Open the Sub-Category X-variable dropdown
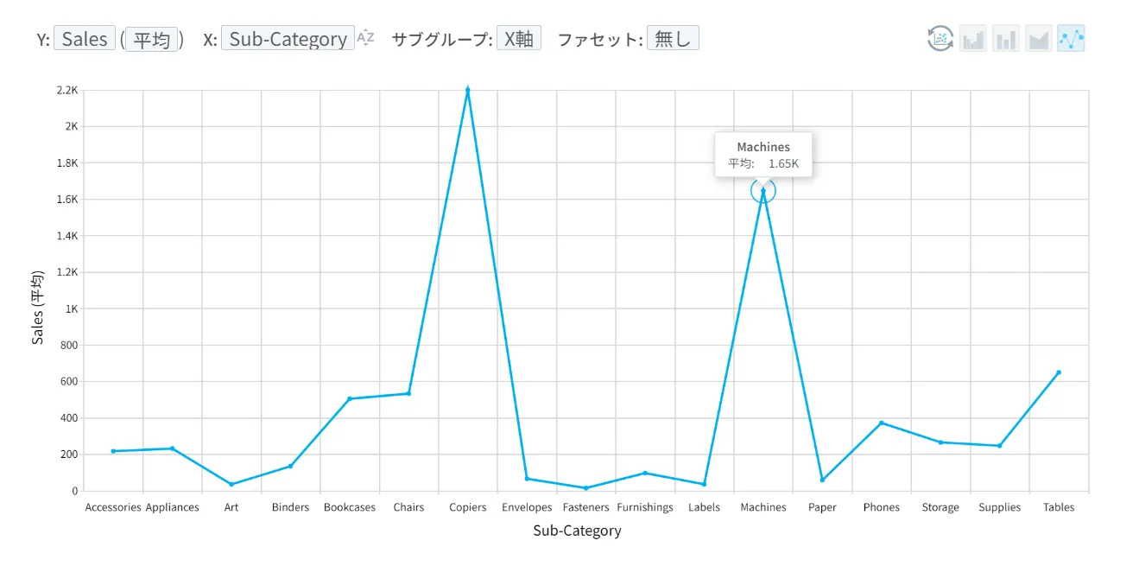Screen dimensions: 1139x566 [x=288, y=39]
